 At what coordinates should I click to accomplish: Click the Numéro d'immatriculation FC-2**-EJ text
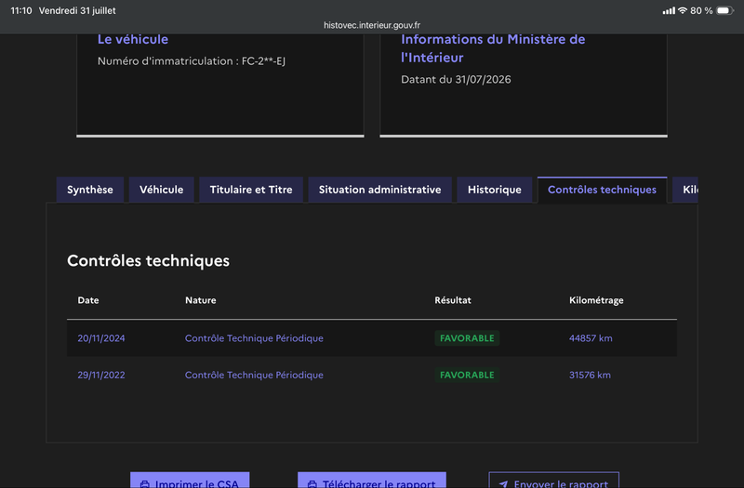click(192, 61)
